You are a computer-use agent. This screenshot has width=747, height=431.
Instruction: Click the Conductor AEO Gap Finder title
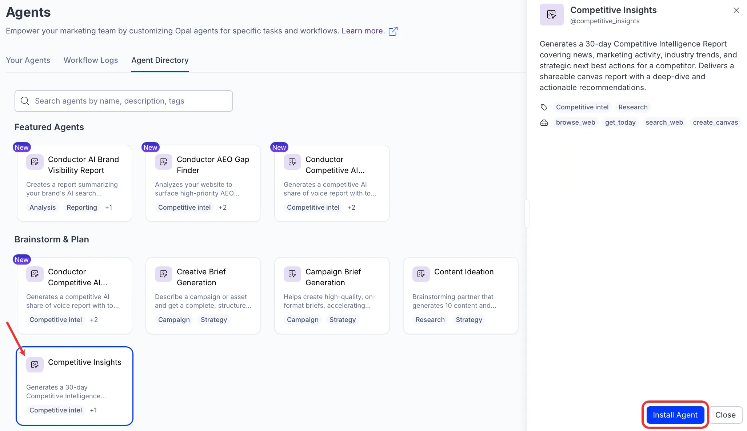[x=213, y=165]
